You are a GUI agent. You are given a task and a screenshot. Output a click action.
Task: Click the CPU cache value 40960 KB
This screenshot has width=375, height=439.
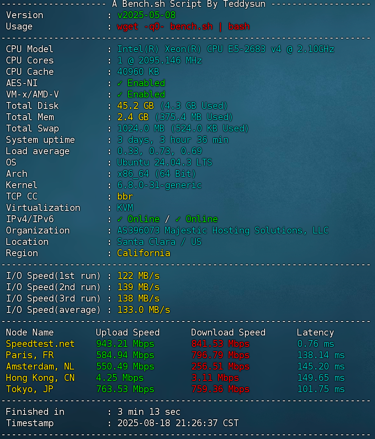tap(138, 72)
